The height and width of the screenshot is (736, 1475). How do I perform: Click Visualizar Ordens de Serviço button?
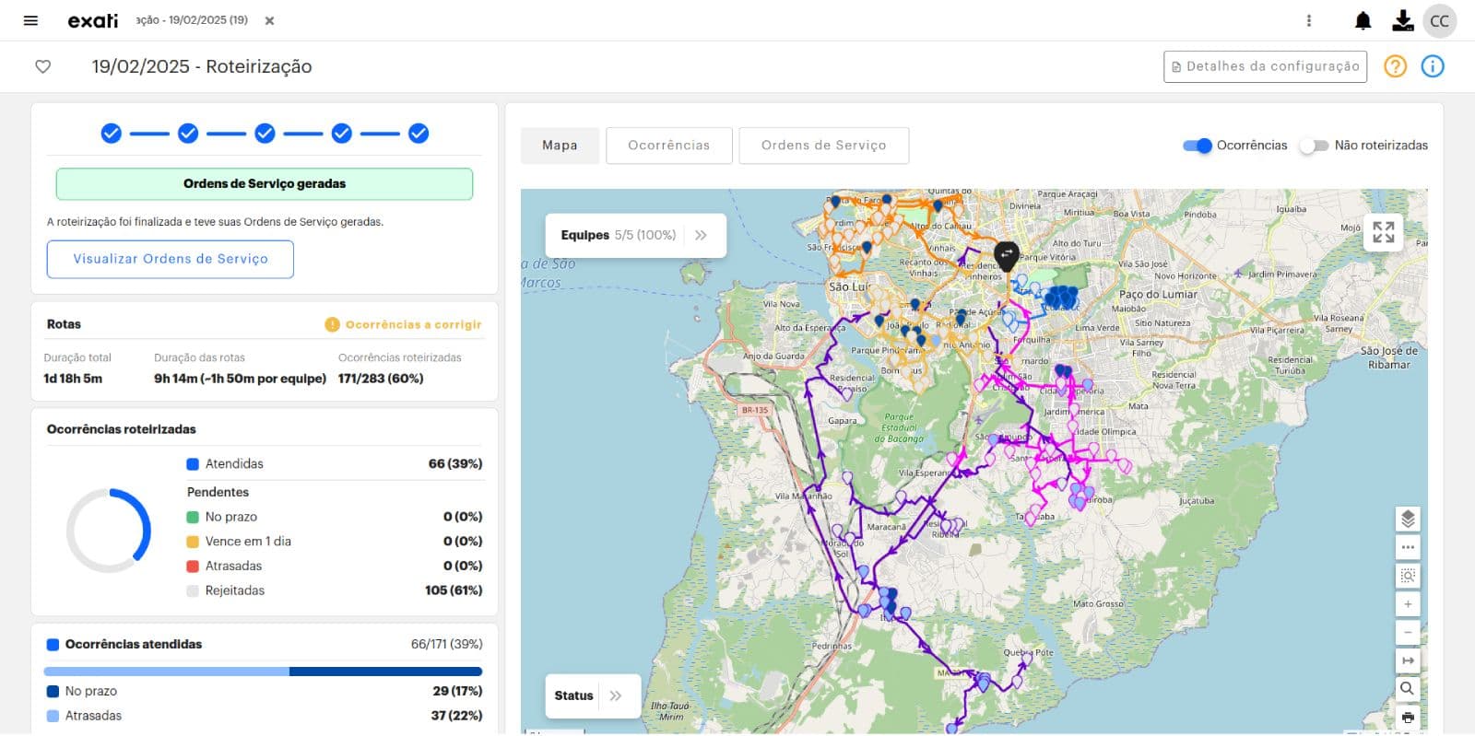point(171,259)
